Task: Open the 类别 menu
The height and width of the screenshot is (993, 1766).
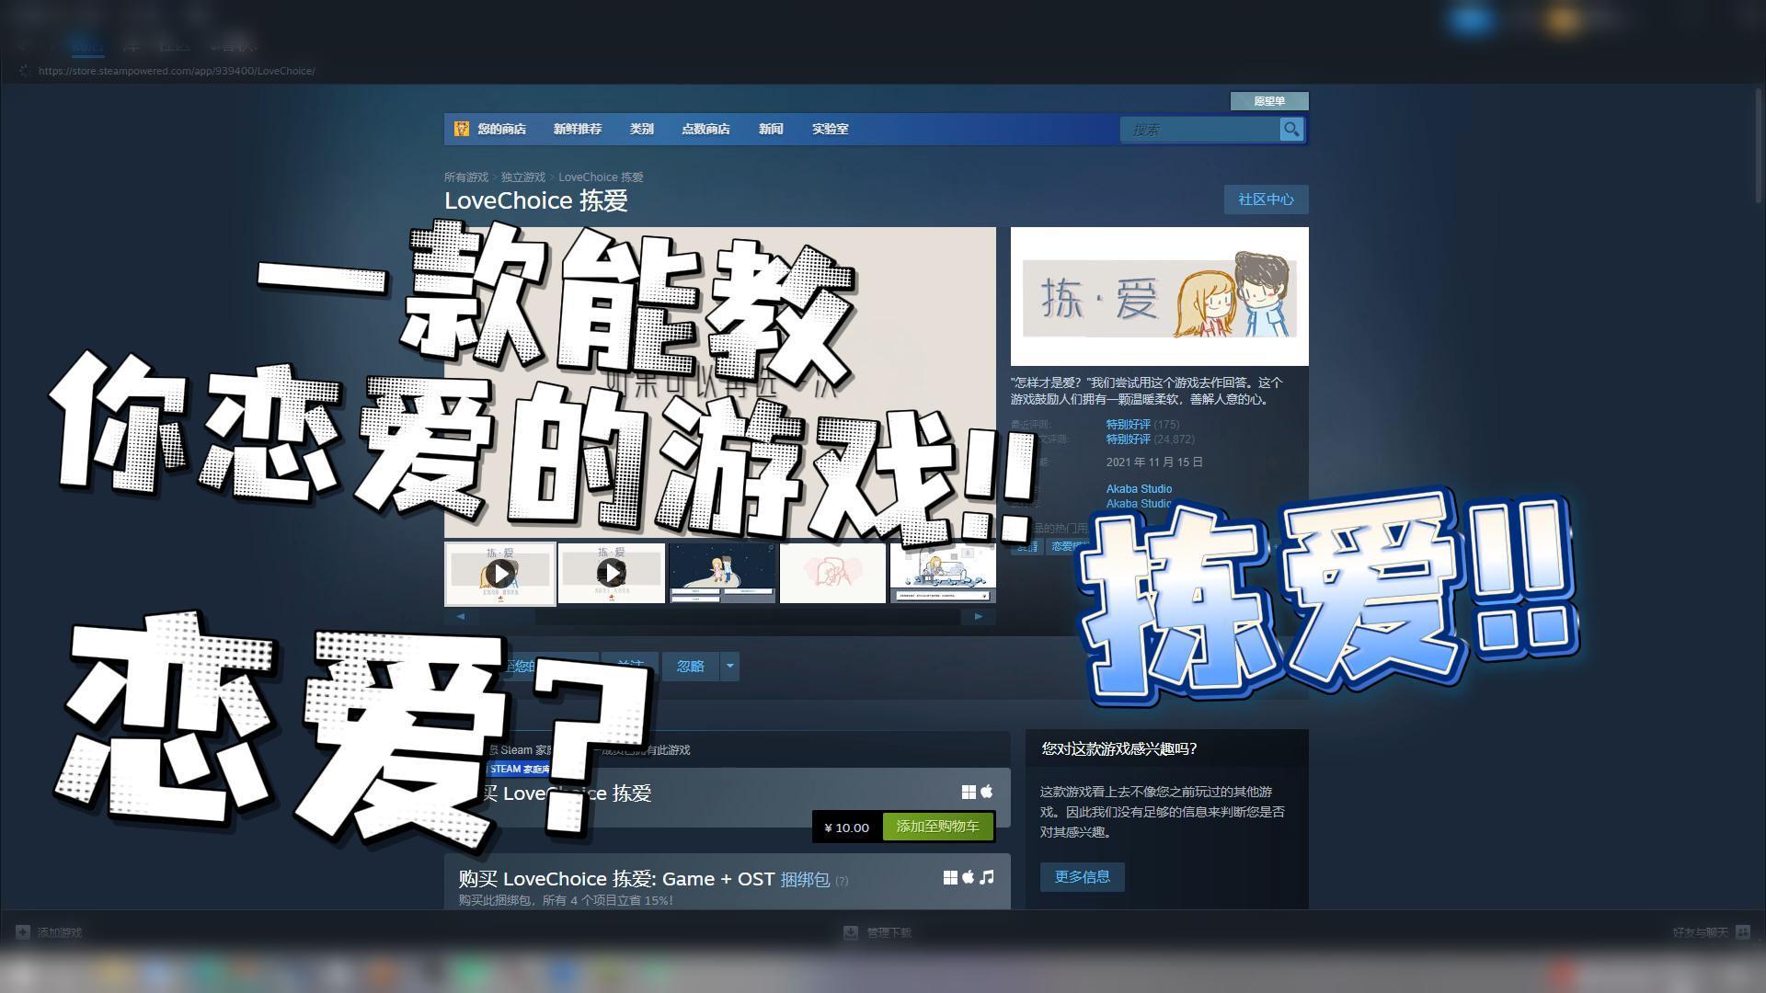Action: pyautogui.click(x=642, y=130)
